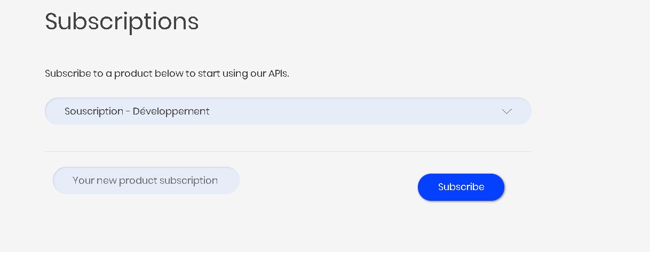Submit the subscription with the Subscribe button
Image resolution: width=650 pixels, height=253 pixels.
[x=461, y=187]
